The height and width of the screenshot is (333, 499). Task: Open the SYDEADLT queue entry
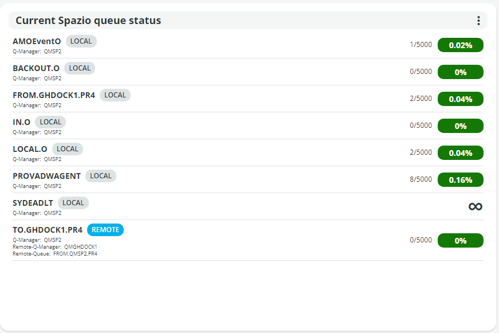click(33, 203)
